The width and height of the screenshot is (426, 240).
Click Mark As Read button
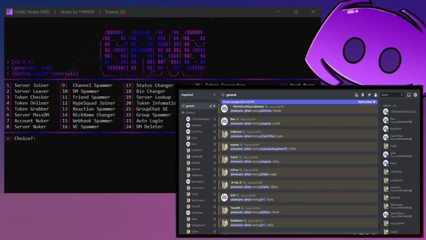coord(365,102)
